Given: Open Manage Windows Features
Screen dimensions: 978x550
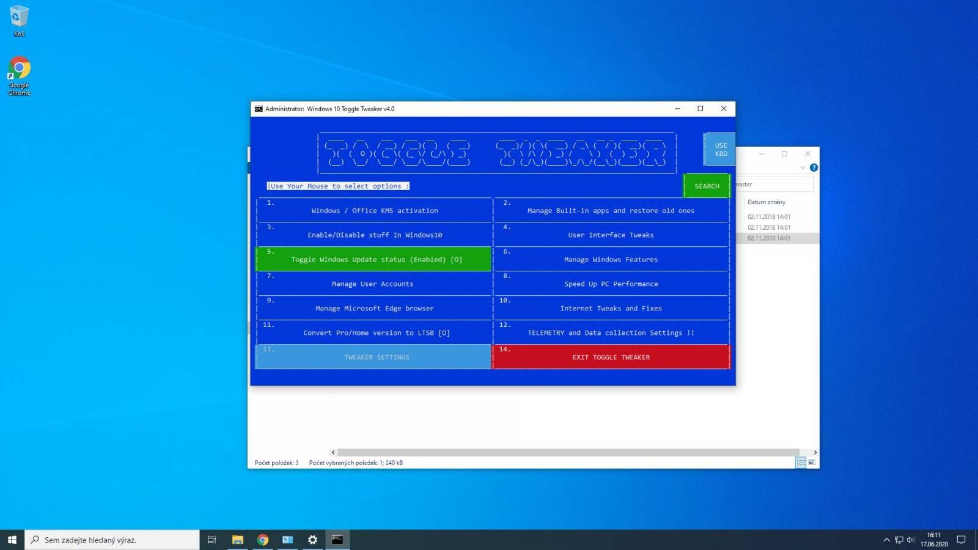Looking at the screenshot, I should point(611,259).
